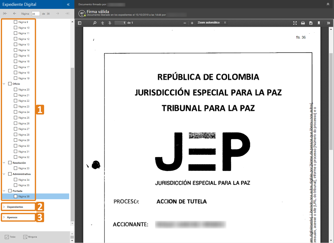Open PDF viewer tools menu
The height and width of the screenshot is (243, 334).
pos(329,23)
